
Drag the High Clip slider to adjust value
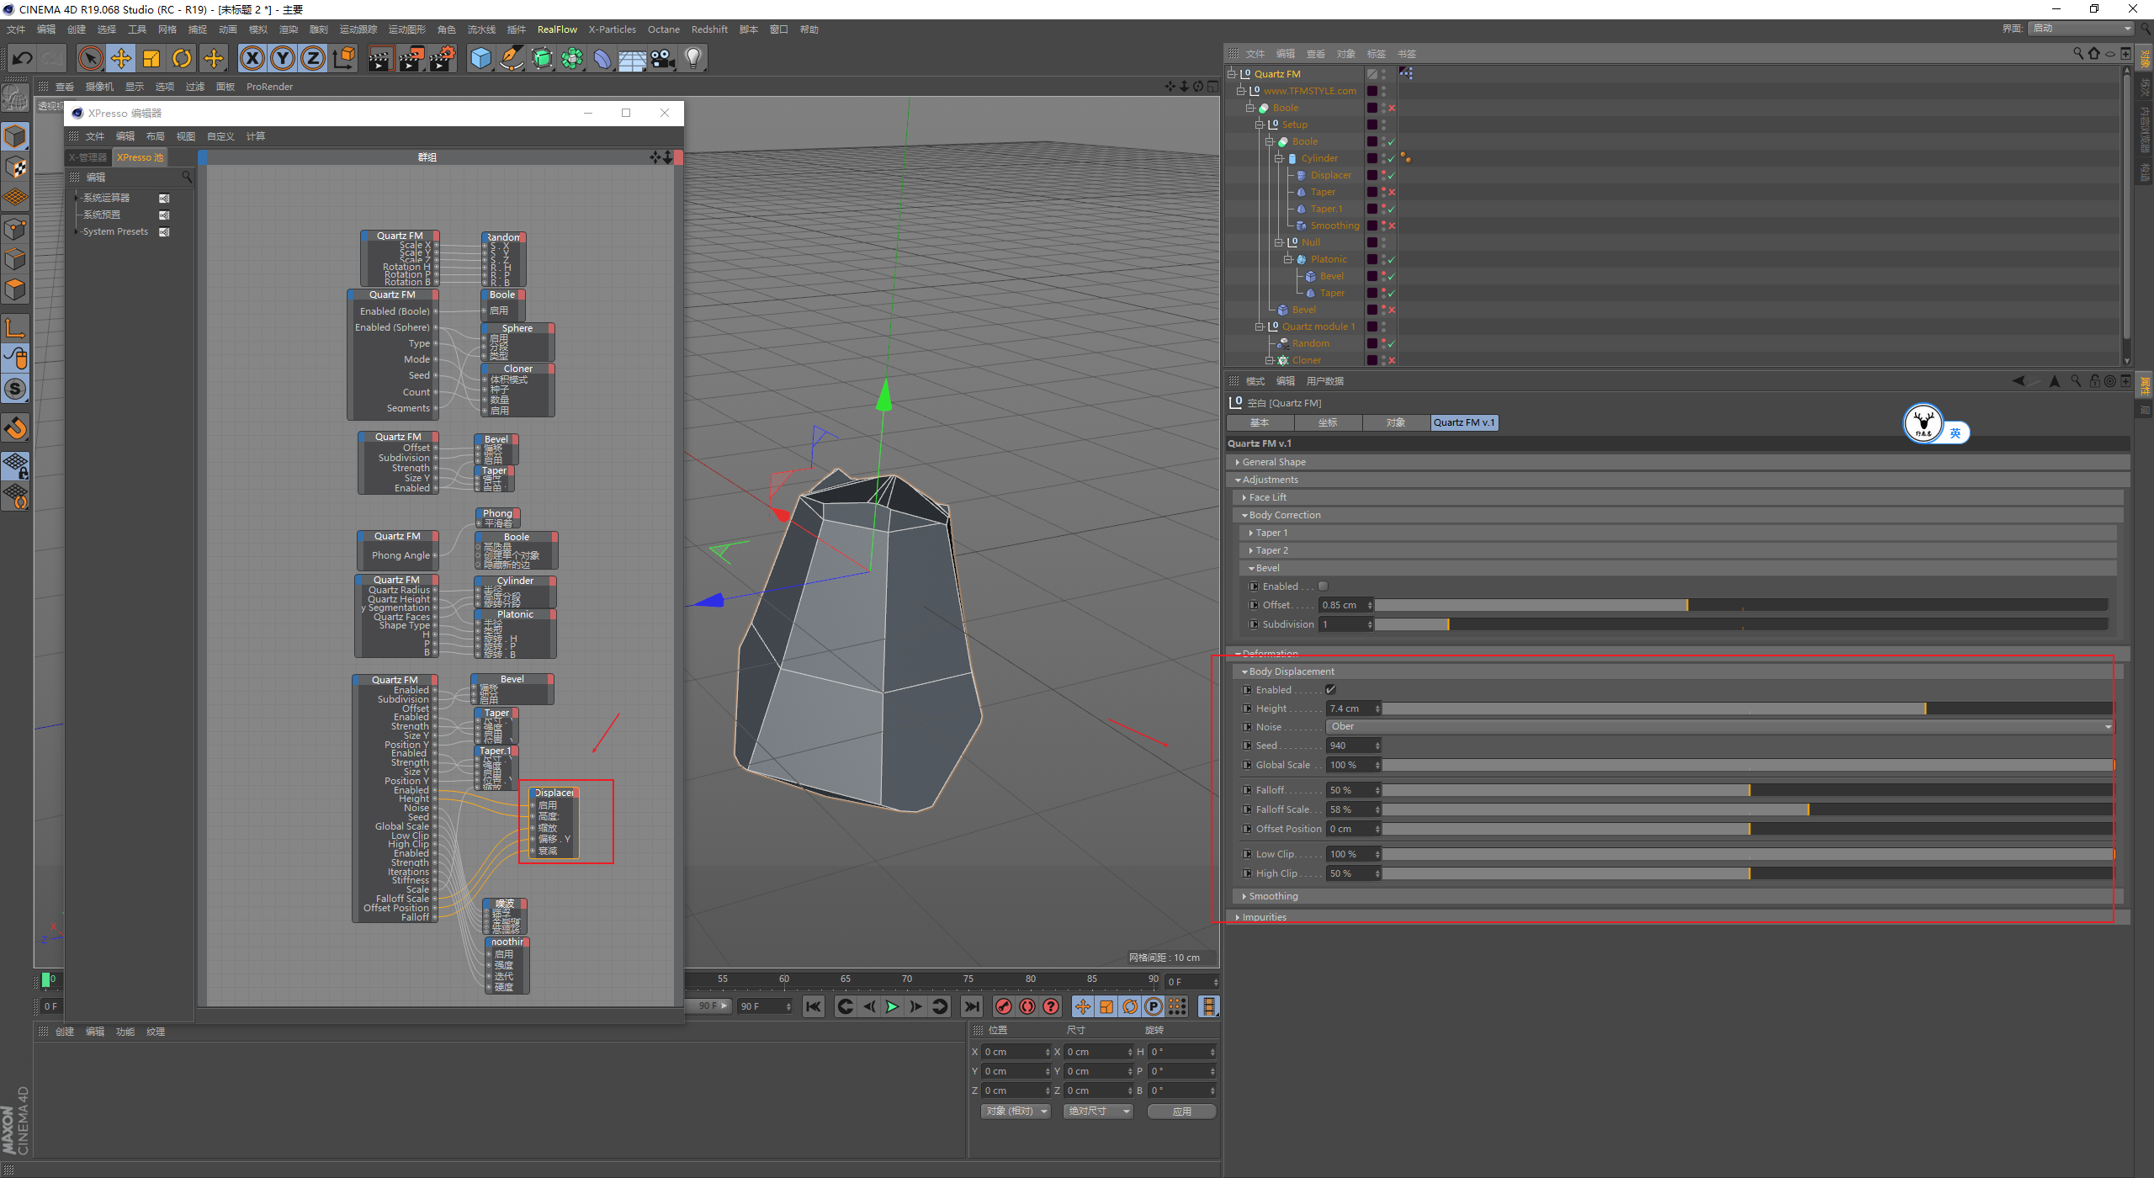click(x=1748, y=872)
